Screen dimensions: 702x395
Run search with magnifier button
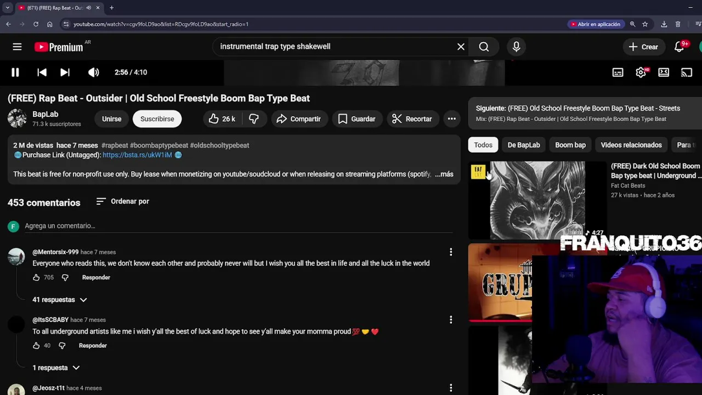[484, 47]
